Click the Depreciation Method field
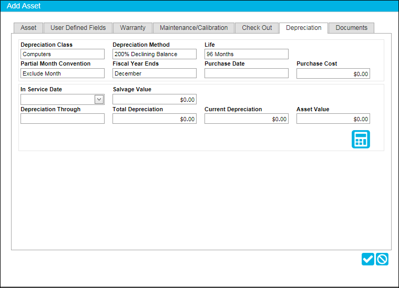 (x=155, y=54)
